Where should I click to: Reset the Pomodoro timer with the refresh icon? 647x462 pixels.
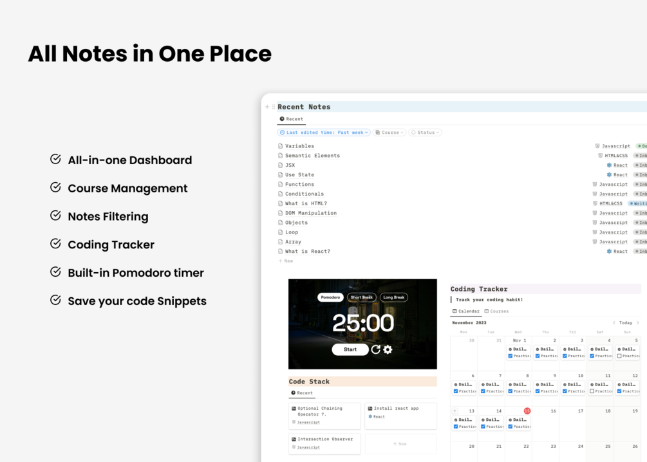[375, 349]
